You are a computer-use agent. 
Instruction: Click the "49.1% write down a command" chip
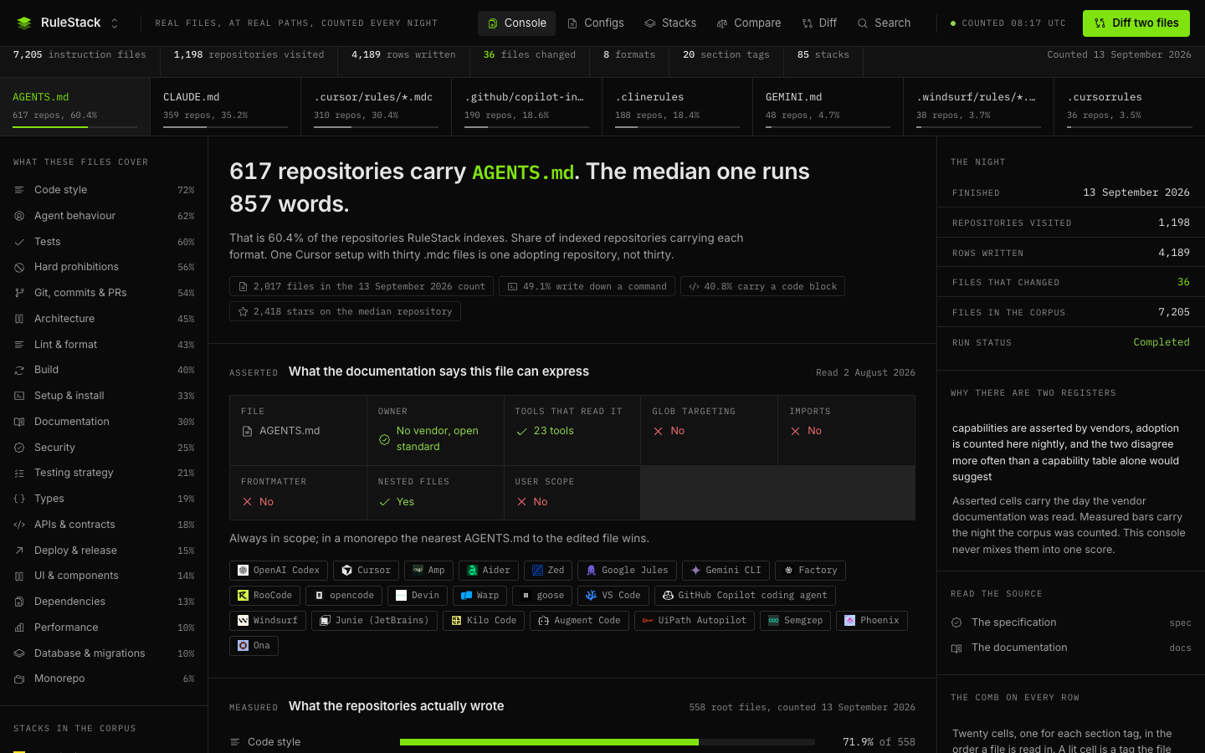(x=587, y=286)
